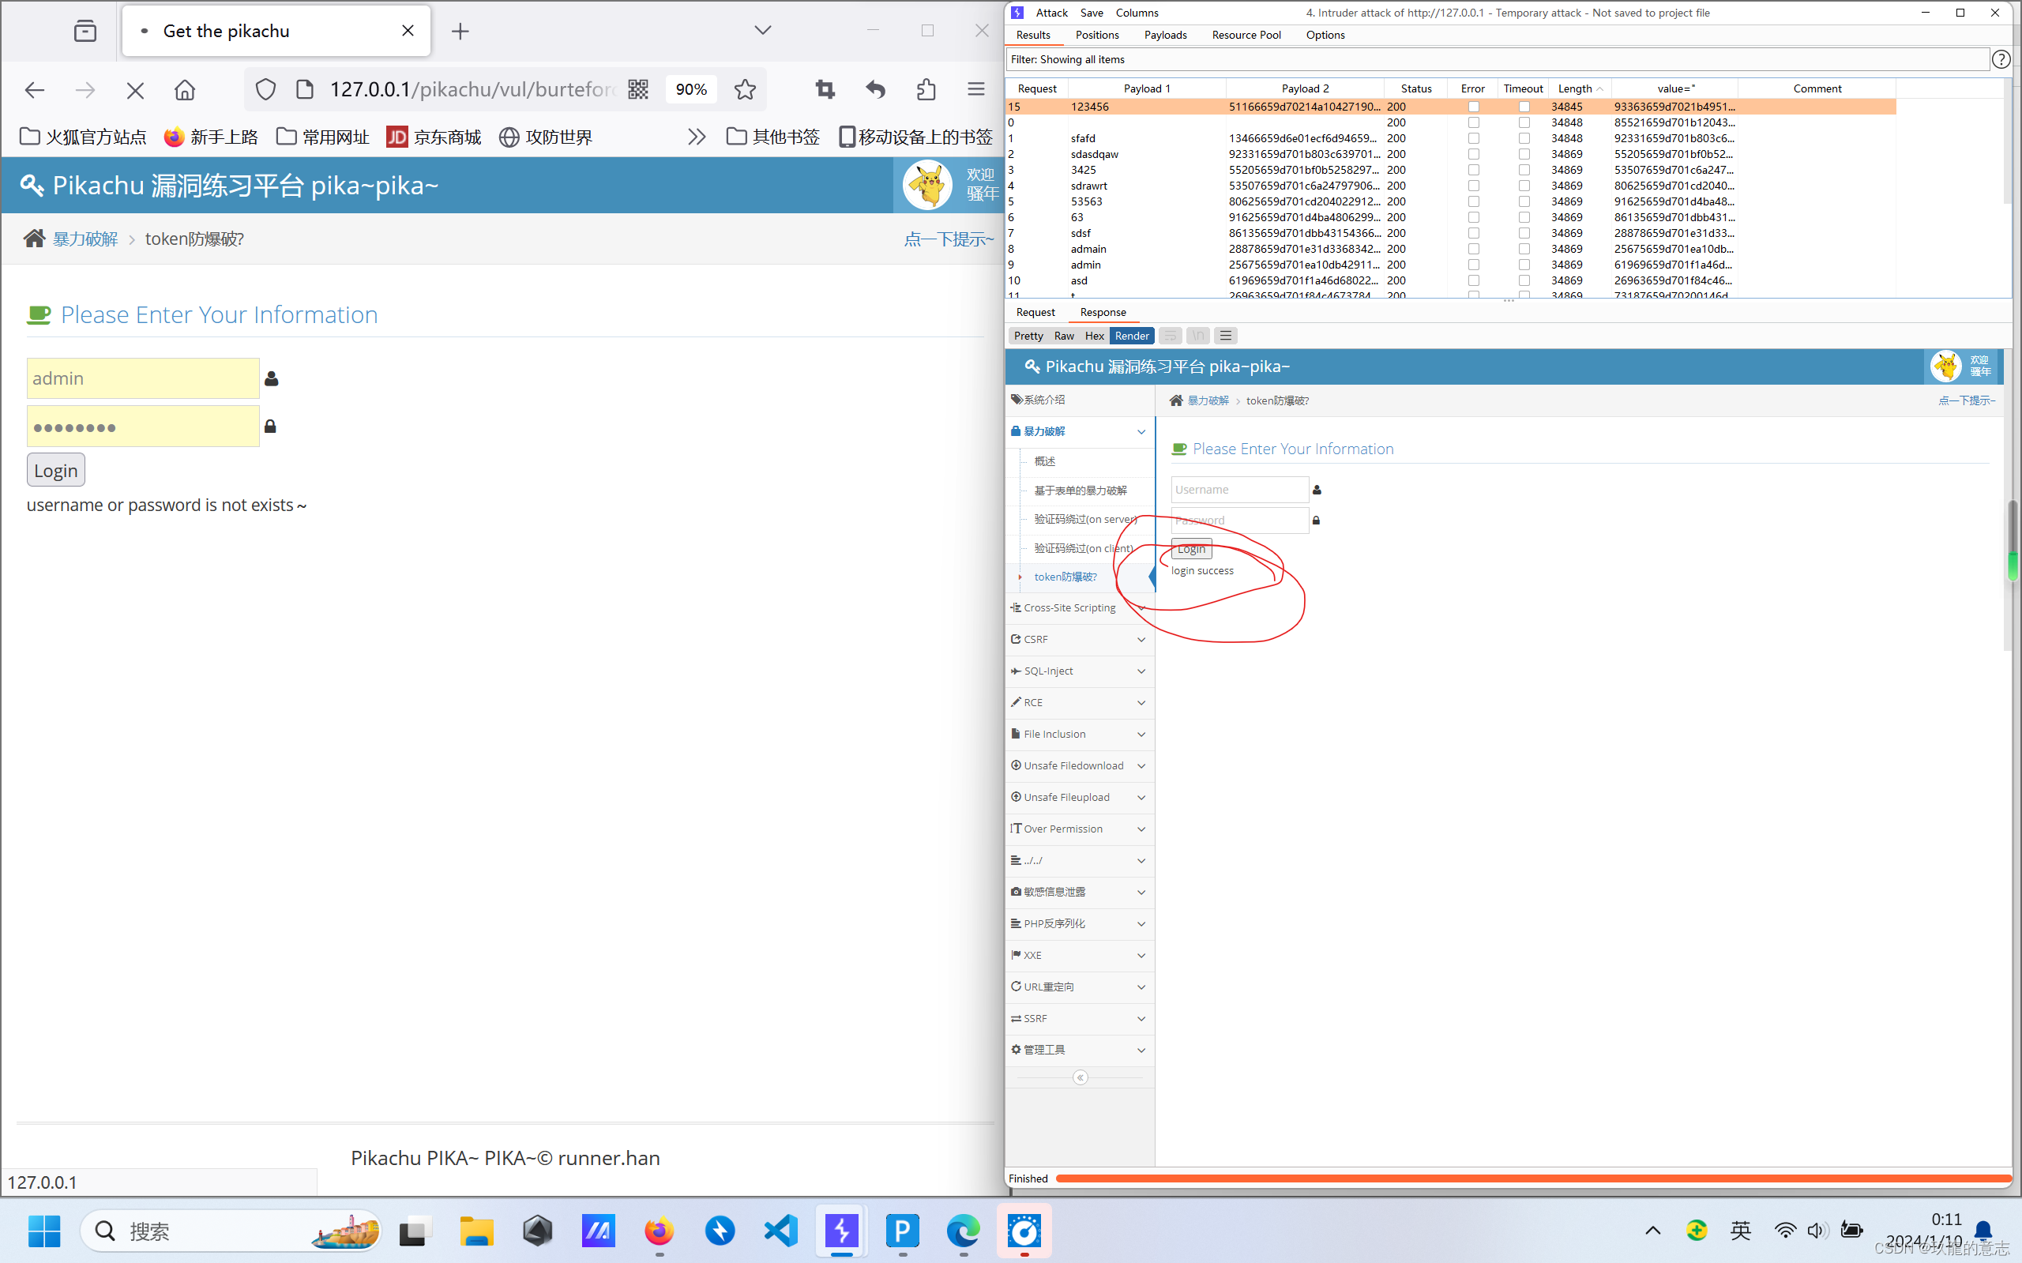Collapse the 暴力破解 sidebar section
Image resolution: width=2022 pixels, height=1263 pixels.
click(x=1079, y=432)
